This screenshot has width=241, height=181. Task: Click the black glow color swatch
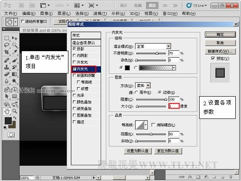pos(127,68)
